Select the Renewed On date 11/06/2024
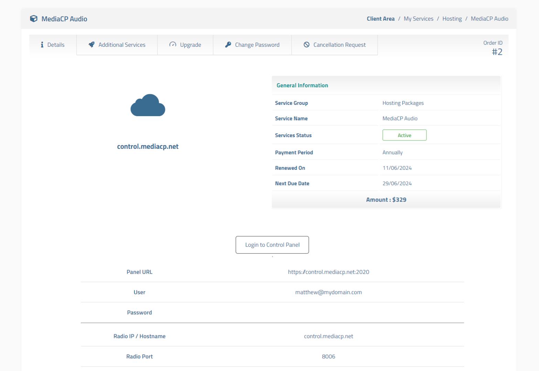539x371 pixels. [x=397, y=168]
